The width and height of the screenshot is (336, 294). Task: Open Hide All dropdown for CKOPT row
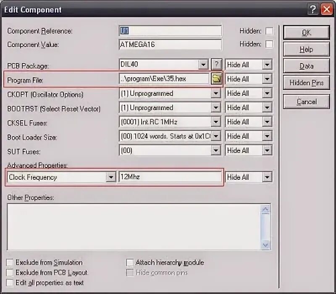[267, 93]
